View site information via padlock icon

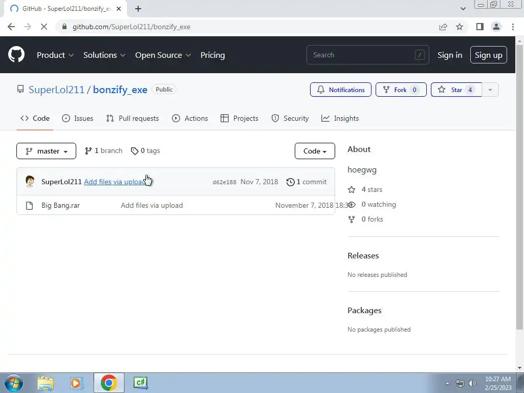click(x=64, y=27)
